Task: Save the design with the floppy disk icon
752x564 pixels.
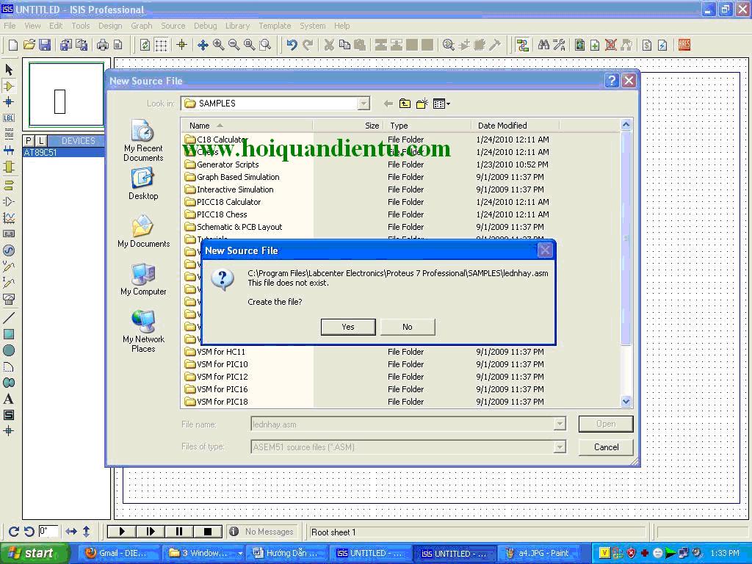Action: click(x=45, y=45)
